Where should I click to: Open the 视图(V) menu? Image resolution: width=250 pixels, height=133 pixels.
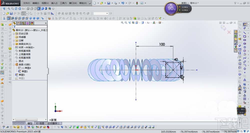click(x=45, y=3)
